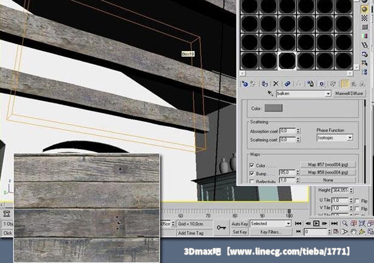Image resolution: width=374 pixels, height=263 pixels.
Task: Click the Maxwell Diffuse material type button
Action: pos(349,94)
